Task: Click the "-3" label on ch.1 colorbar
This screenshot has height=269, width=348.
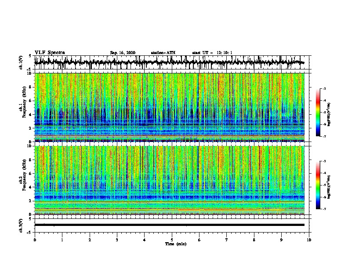Action: [324, 88]
